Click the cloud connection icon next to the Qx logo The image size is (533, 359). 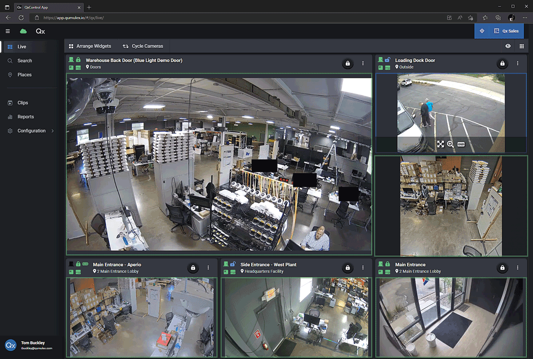click(x=23, y=31)
